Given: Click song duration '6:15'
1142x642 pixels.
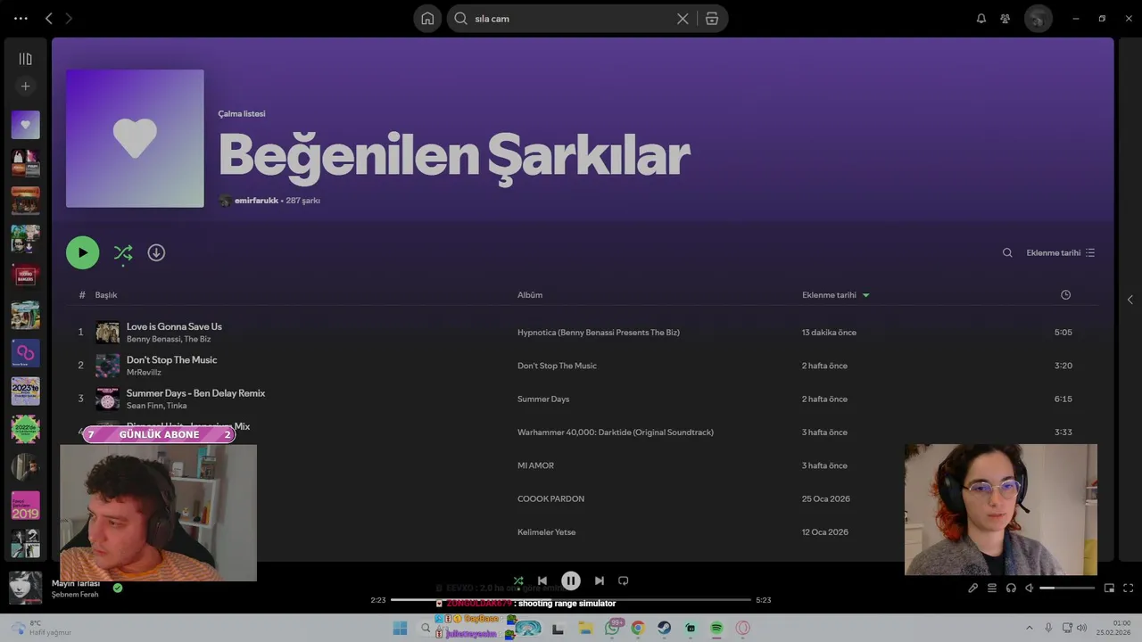Looking at the screenshot, I should tap(1063, 399).
